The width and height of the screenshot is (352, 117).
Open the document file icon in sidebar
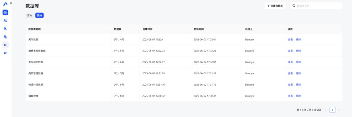(5, 29)
